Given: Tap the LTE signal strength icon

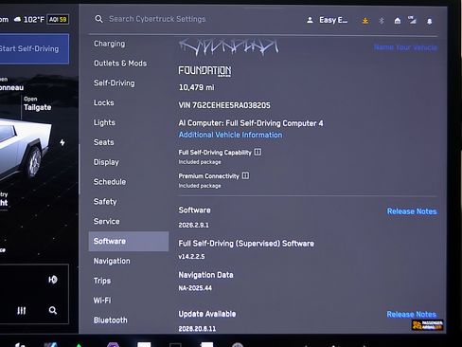Looking at the screenshot, I should click(412, 20).
